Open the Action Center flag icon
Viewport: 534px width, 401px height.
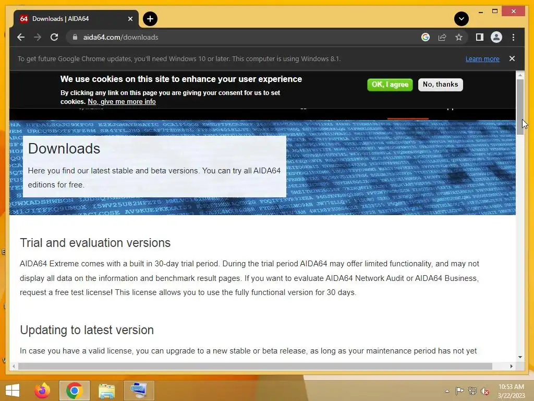[x=459, y=391]
